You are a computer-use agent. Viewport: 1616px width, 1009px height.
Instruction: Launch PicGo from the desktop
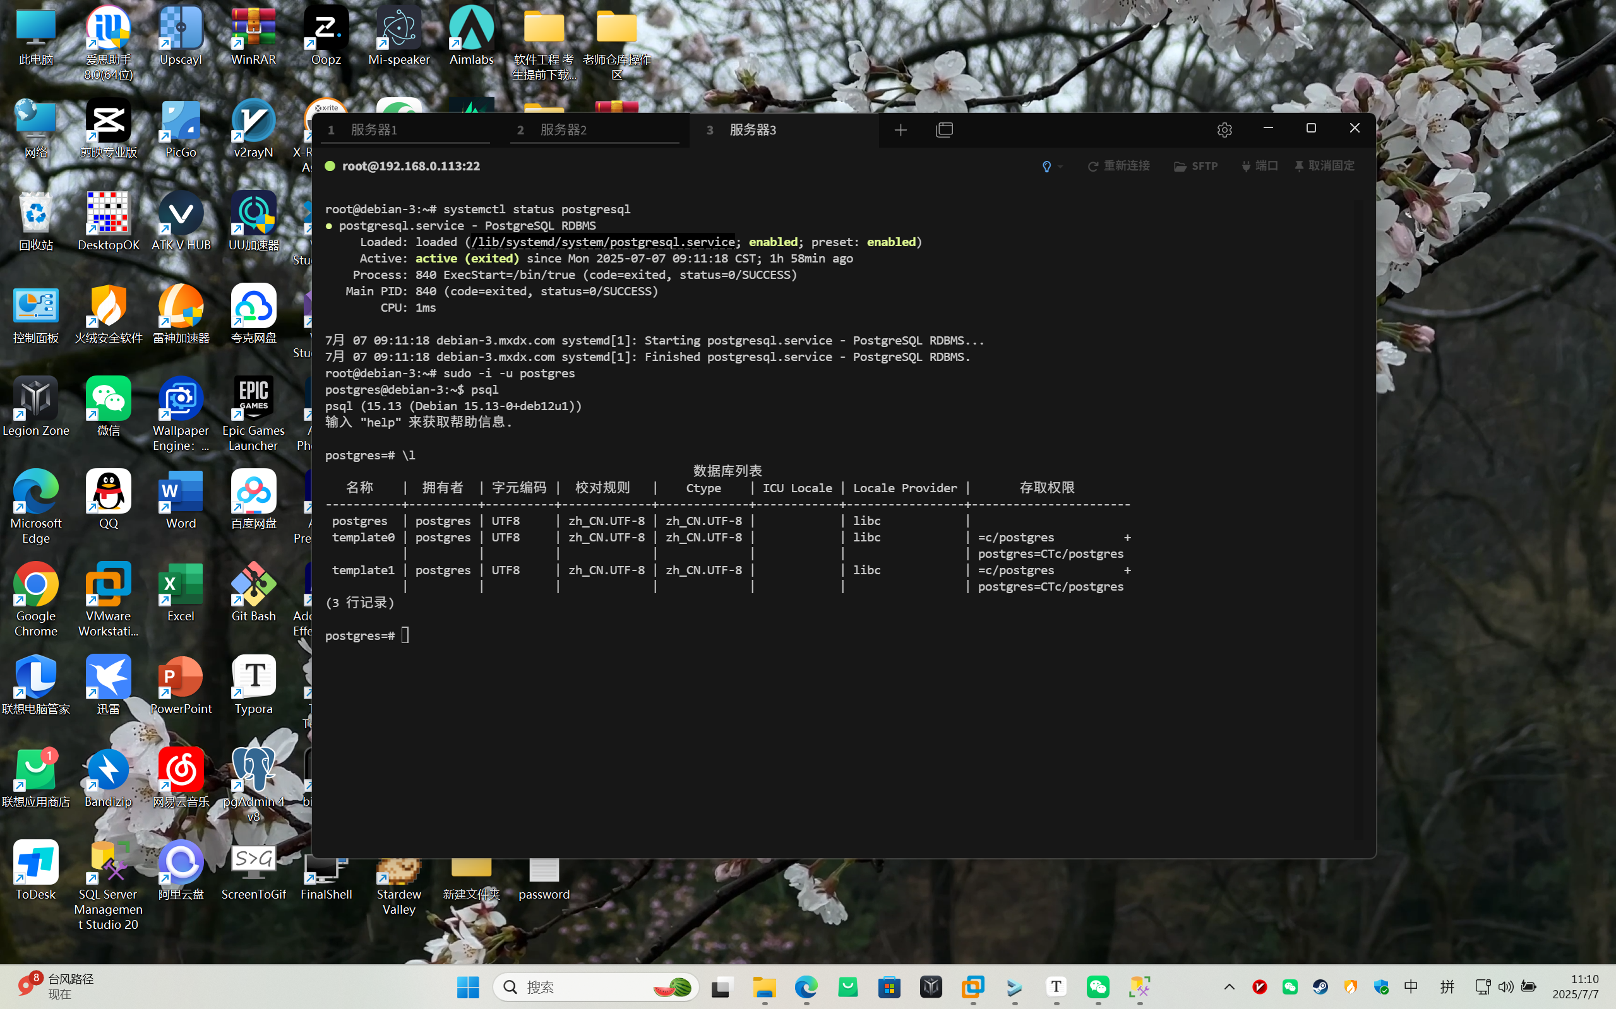pos(181,129)
